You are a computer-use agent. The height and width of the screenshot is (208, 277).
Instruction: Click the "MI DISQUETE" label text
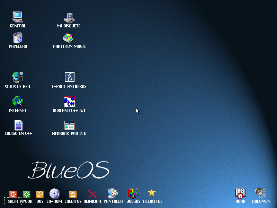click(x=69, y=26)
